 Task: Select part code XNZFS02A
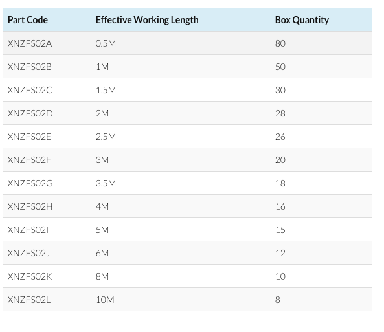point(30,43)
